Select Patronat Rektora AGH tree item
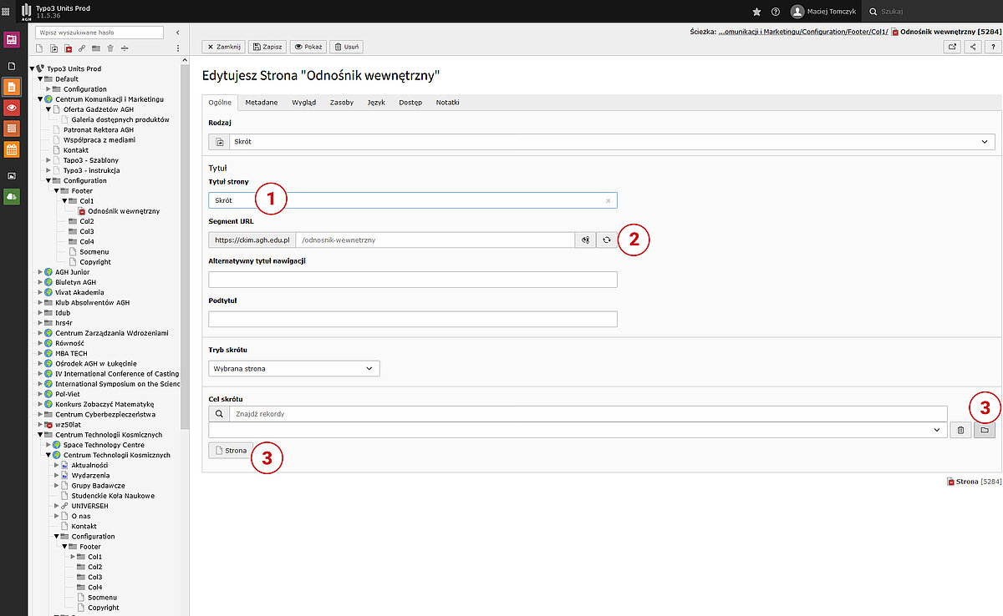 click(x=99, y=129)
